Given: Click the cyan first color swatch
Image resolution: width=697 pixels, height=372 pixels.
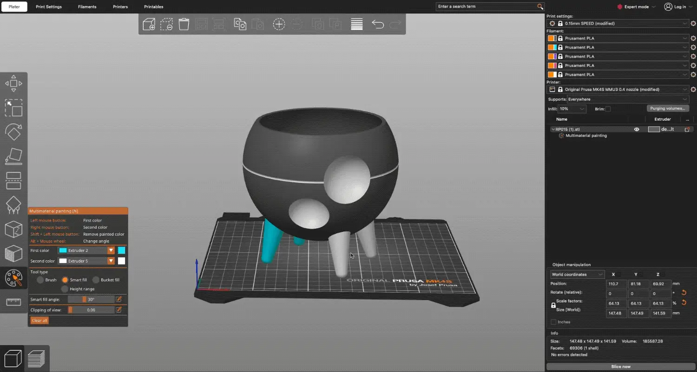Looking at the screenshot, I should pos(121,250).
